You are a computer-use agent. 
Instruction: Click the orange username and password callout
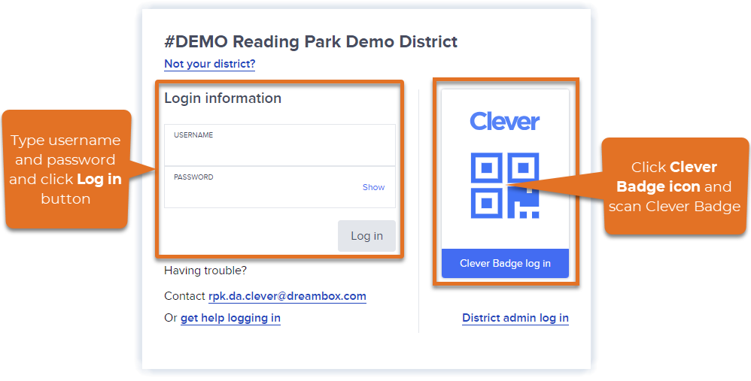[x=65, y=169]
